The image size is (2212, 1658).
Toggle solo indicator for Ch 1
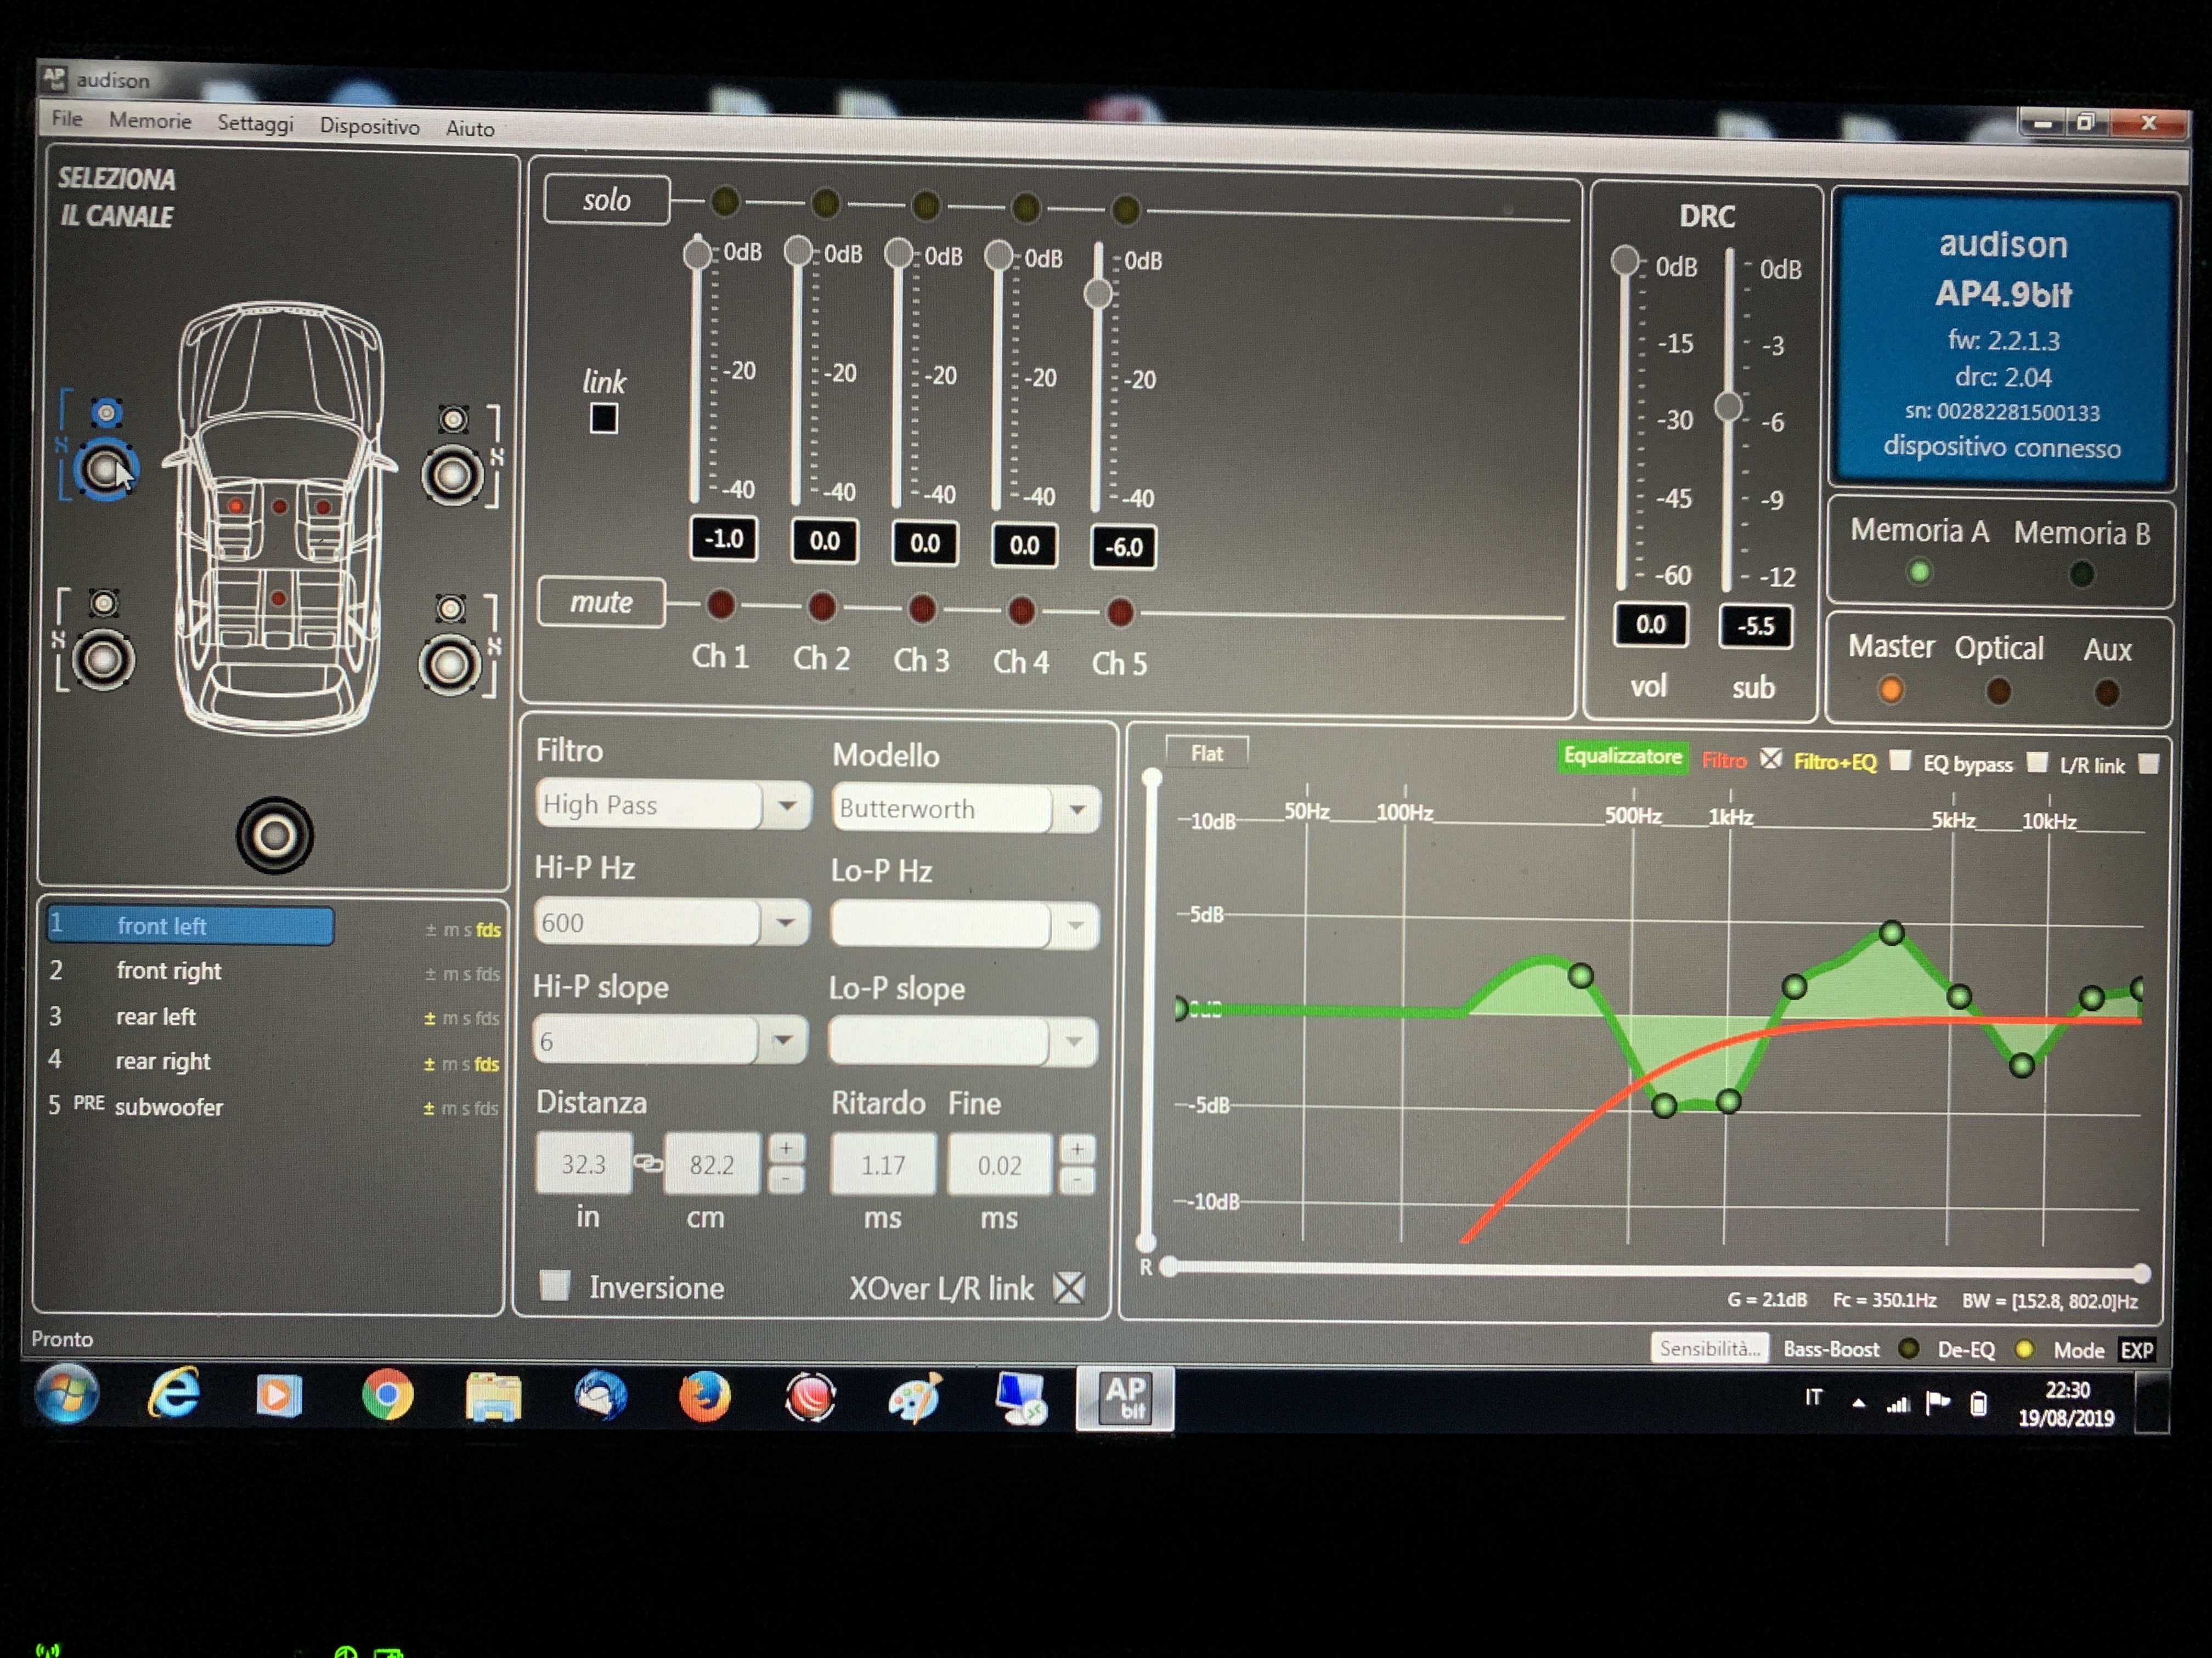click(725, 202)
